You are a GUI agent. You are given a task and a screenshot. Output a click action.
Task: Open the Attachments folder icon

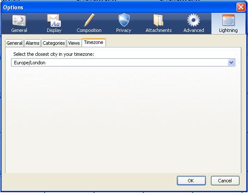point(158,20)
